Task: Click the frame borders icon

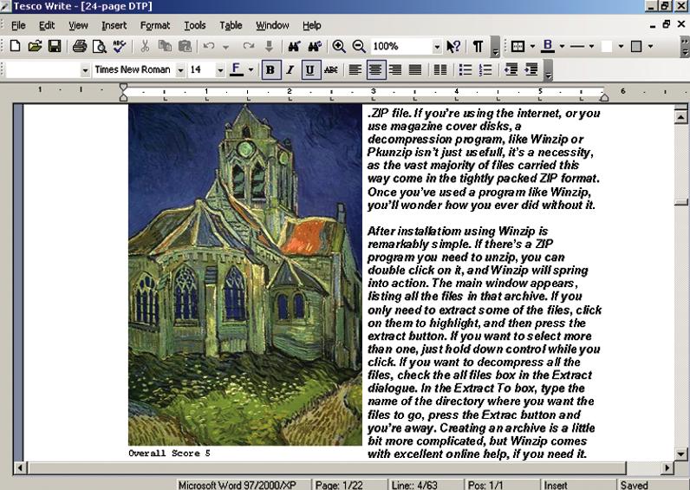Action: pos(518,46)
